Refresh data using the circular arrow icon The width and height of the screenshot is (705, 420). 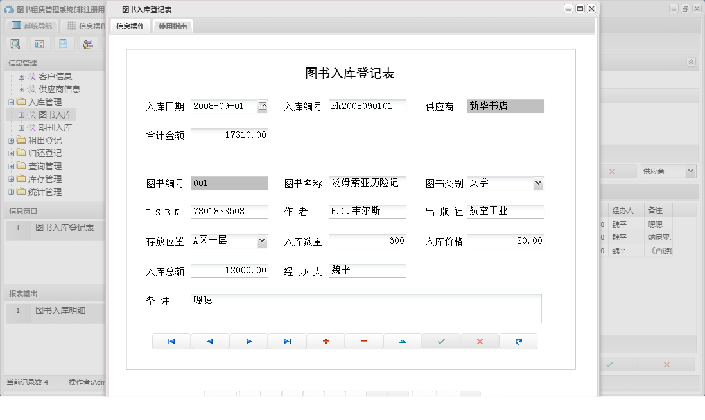pyautogui.click(x=518, y=340)
